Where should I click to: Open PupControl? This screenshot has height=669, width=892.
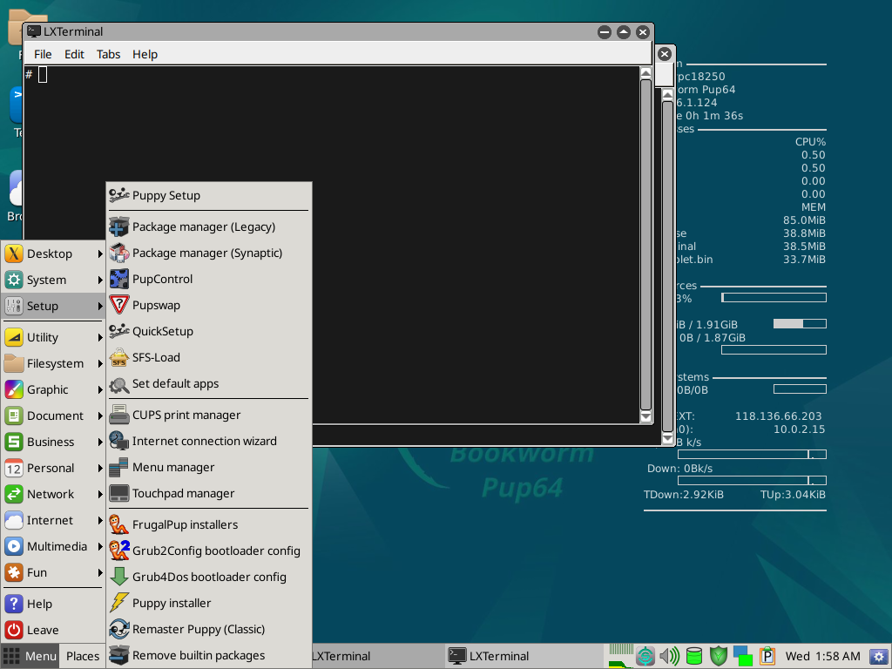(x=209, y=279)
